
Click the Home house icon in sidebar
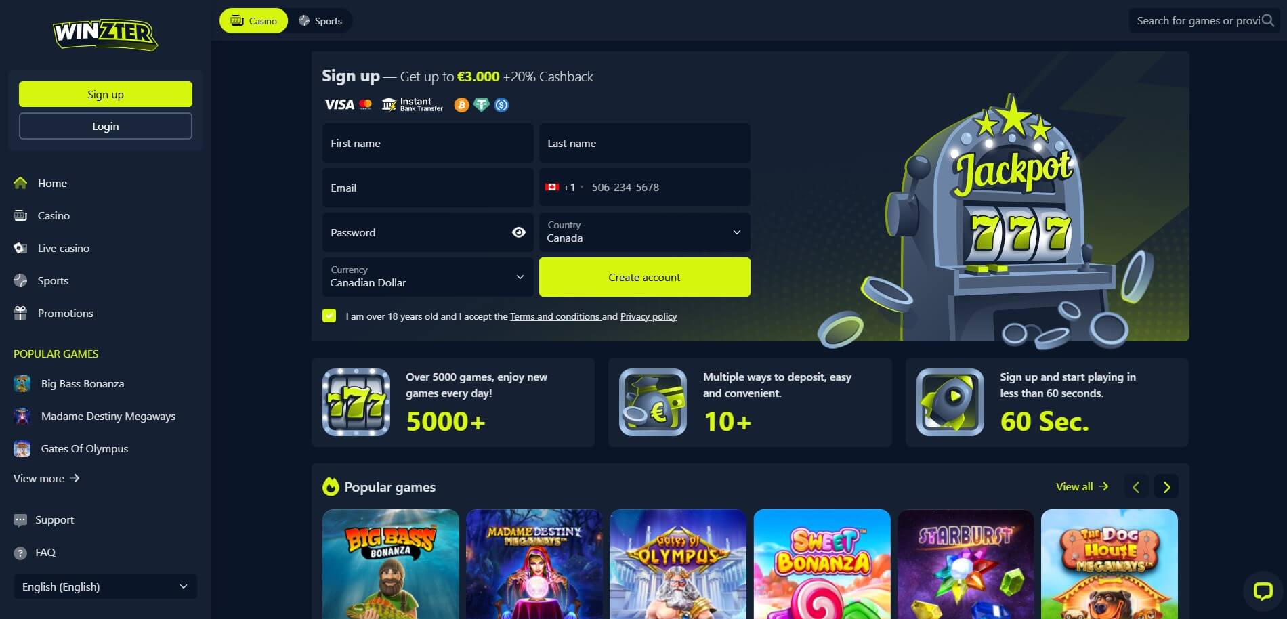(x=20, y=183)
